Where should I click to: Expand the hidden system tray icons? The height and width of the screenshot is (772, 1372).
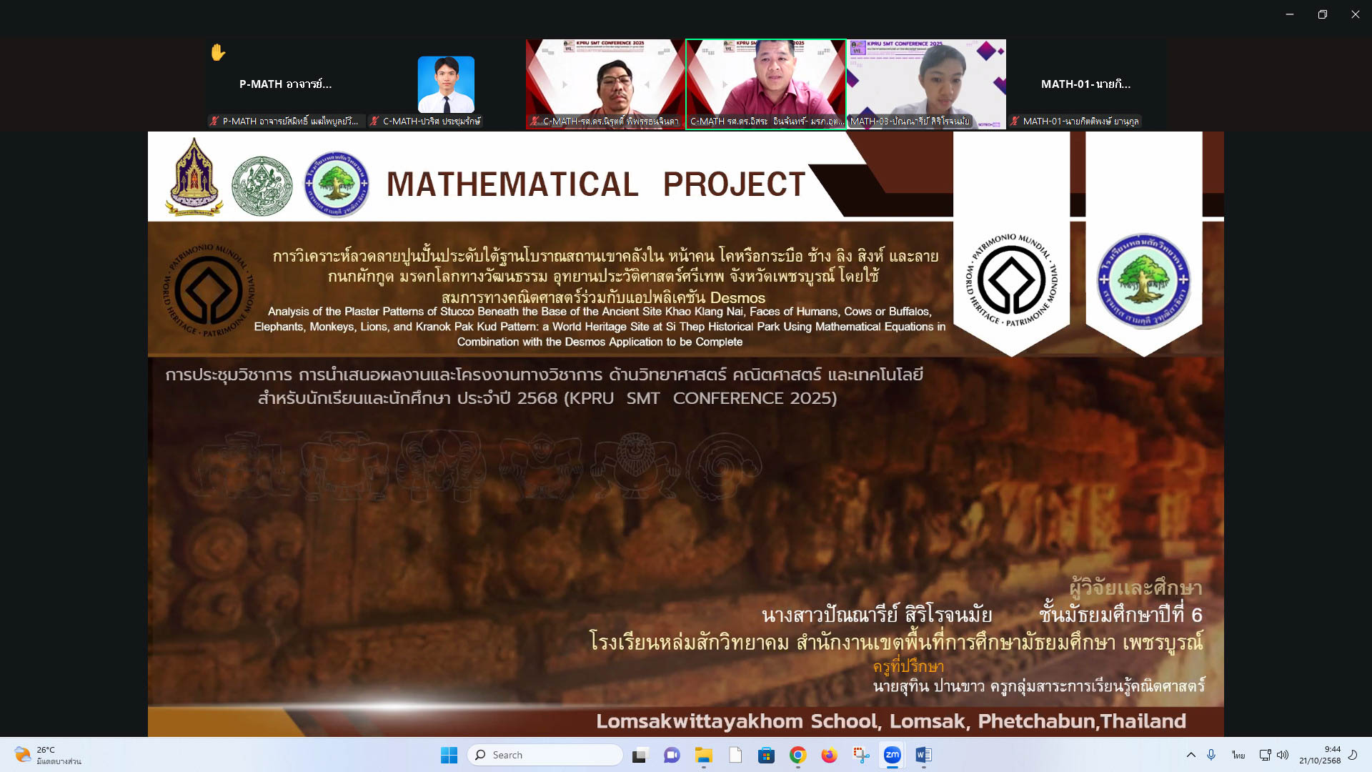[1190, 755]
